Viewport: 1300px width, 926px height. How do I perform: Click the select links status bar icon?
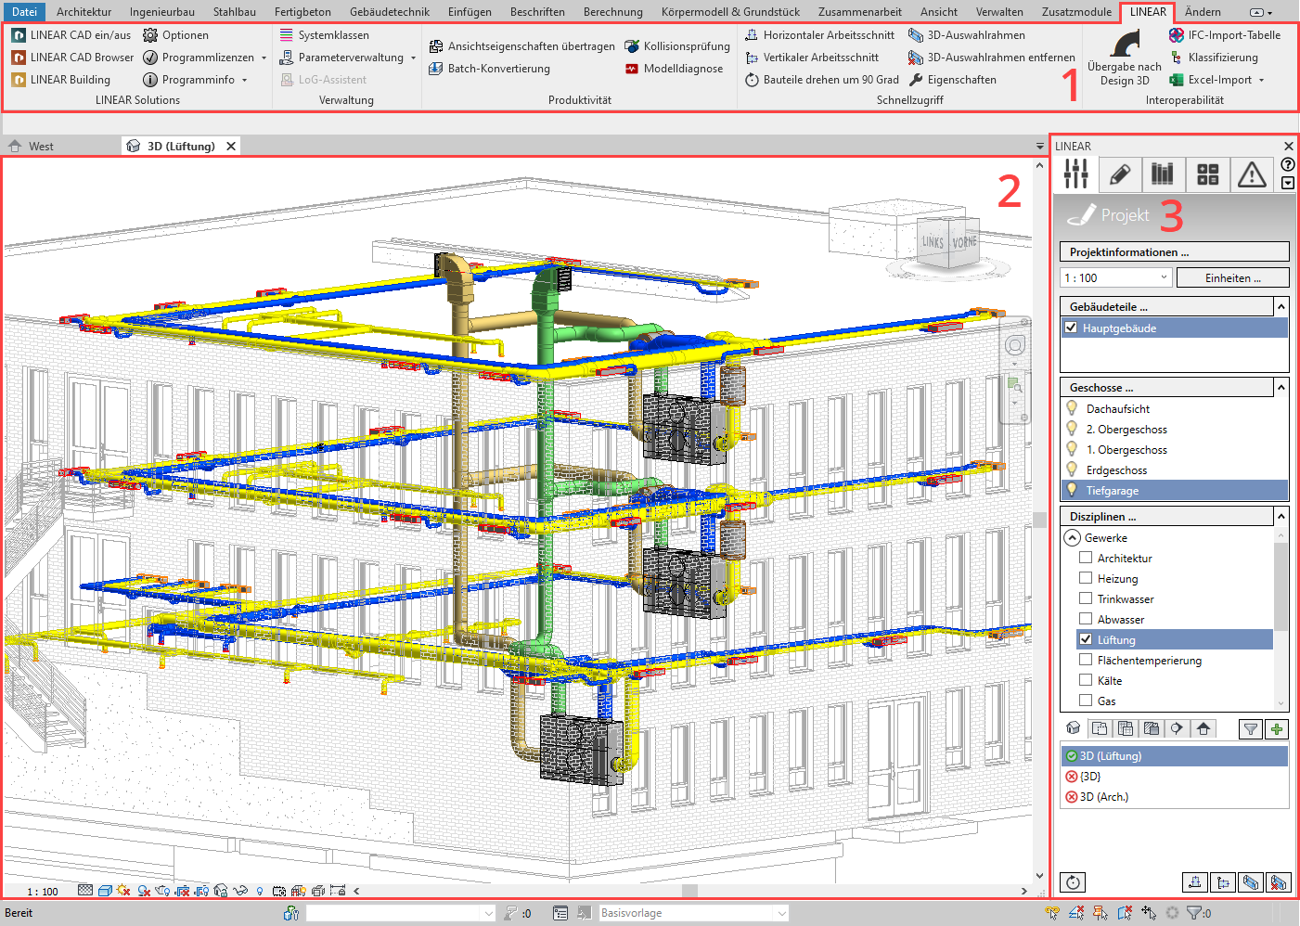coord(1052,913)
